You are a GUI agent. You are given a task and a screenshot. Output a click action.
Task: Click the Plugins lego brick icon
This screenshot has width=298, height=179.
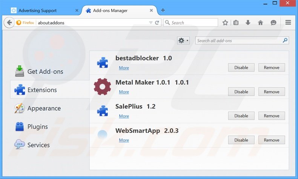tap(20, 126)
